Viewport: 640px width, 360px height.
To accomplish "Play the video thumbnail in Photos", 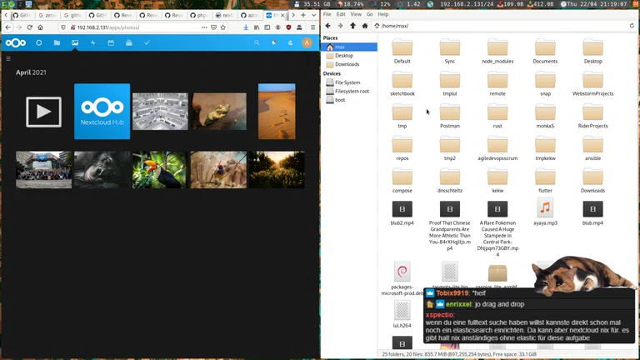I will 43,112.
